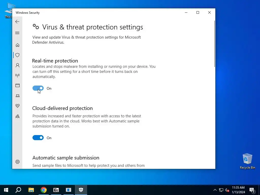260x195 pixels.
Task: Go to Home in sidebar
Action: tap(18, 45)
